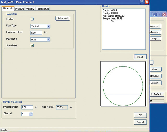Click the Help button in background window
The height and width of the screenshot is (132, 167).
(154, 38)
